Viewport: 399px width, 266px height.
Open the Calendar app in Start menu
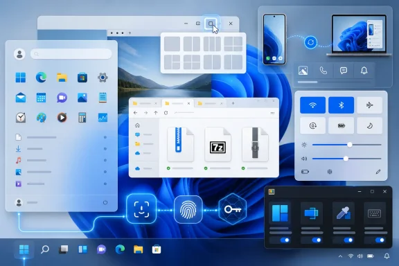point(41,98)
